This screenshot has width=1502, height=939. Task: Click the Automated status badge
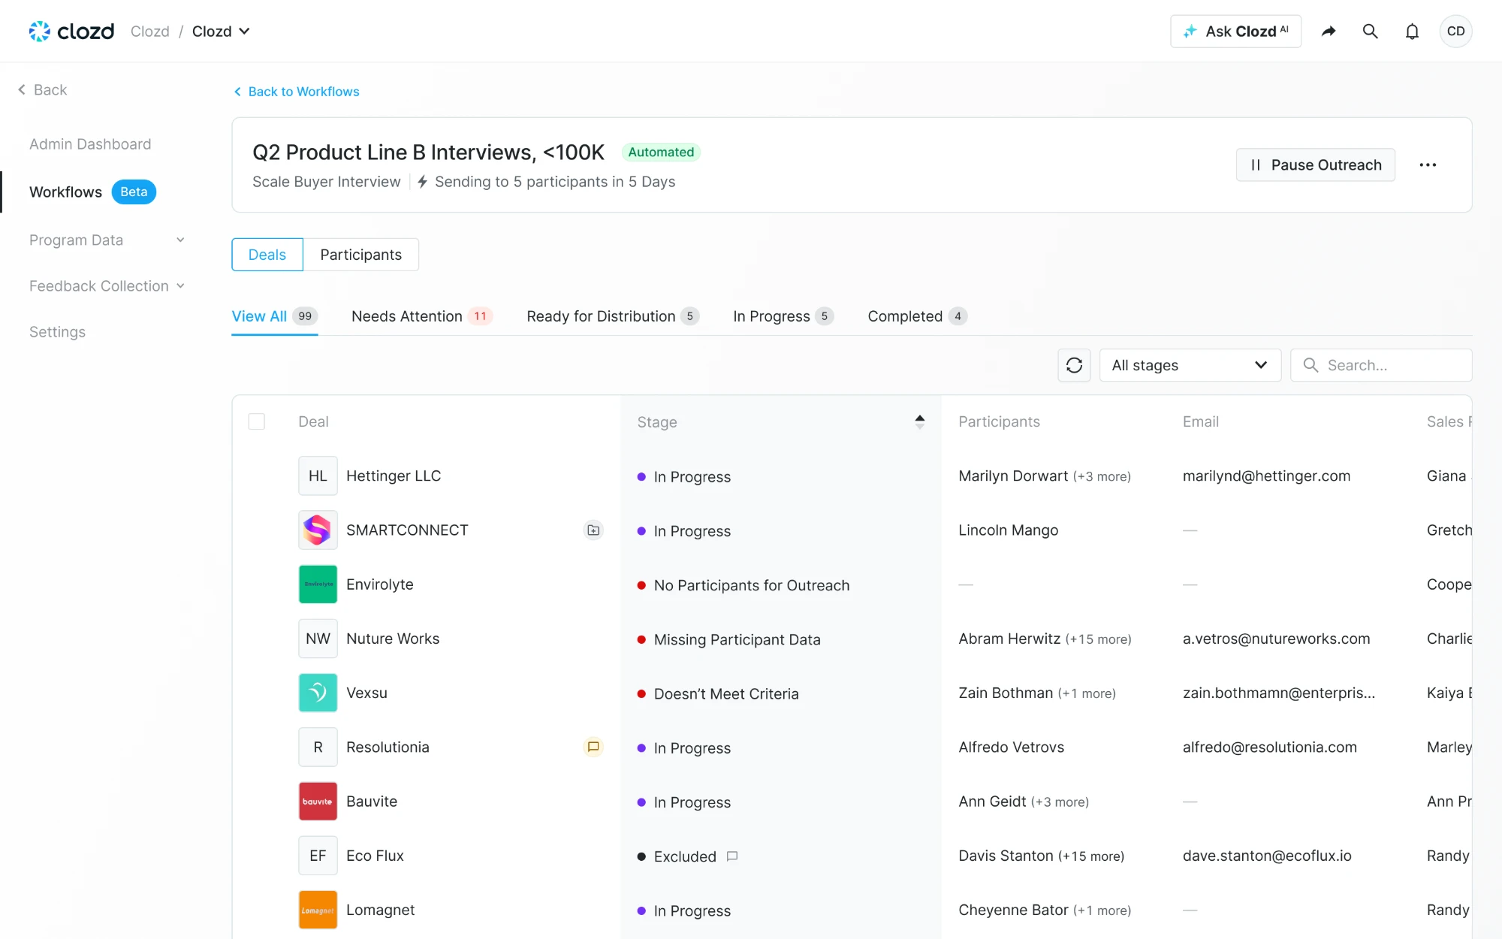point(661,152)
